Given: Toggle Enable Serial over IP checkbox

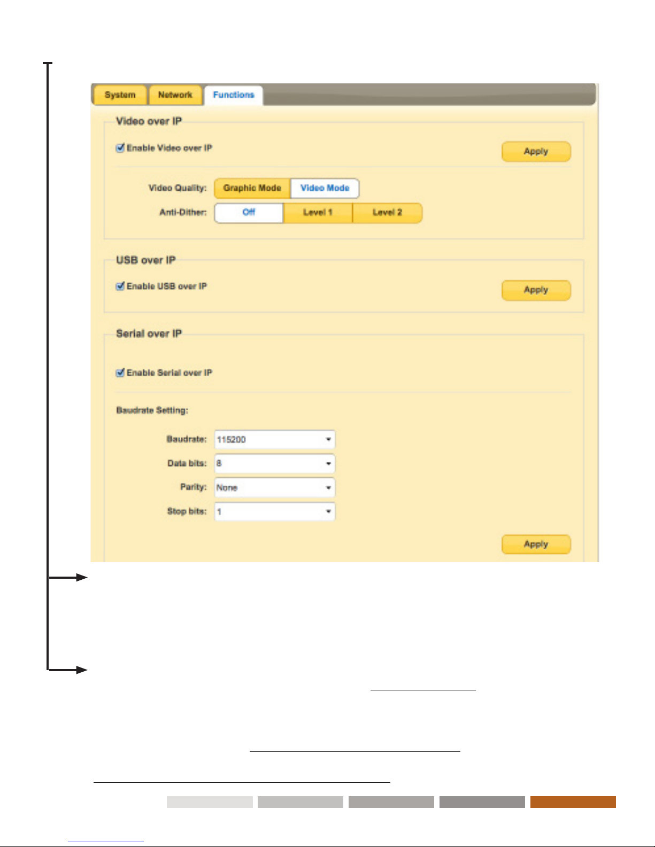Looking at the screenshot, I should point(120,372).
